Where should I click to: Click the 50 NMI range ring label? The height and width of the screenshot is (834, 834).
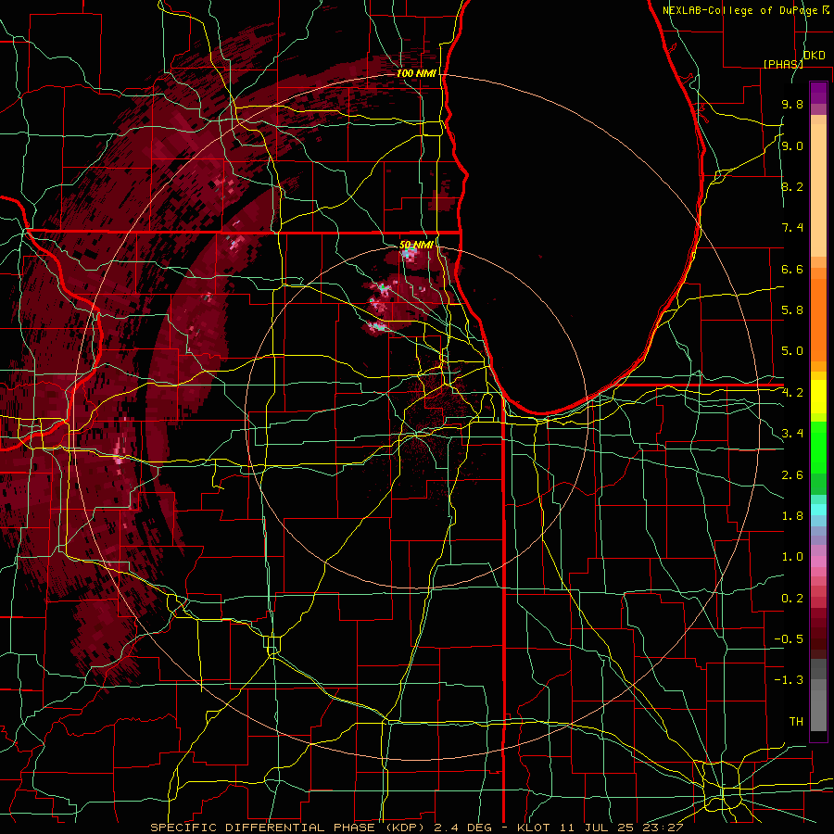click(x=416, y=246)
